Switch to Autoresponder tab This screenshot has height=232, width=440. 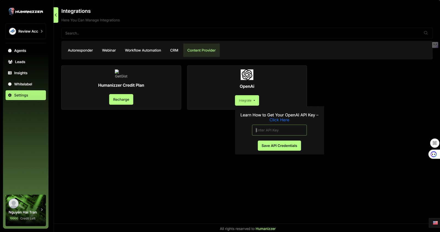(80, 50)
